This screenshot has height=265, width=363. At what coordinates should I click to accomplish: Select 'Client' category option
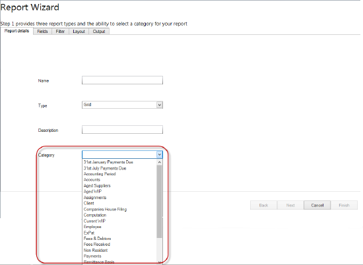click(x=119, y=203)
